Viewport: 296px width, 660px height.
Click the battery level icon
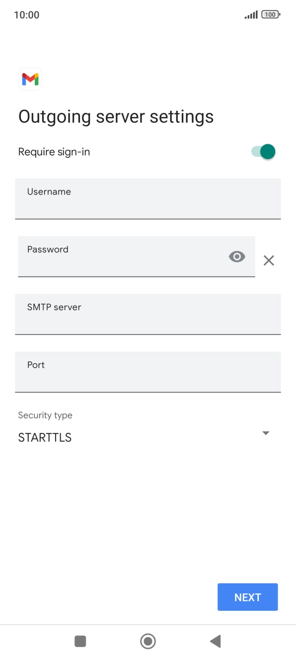[x=270, y=14]
